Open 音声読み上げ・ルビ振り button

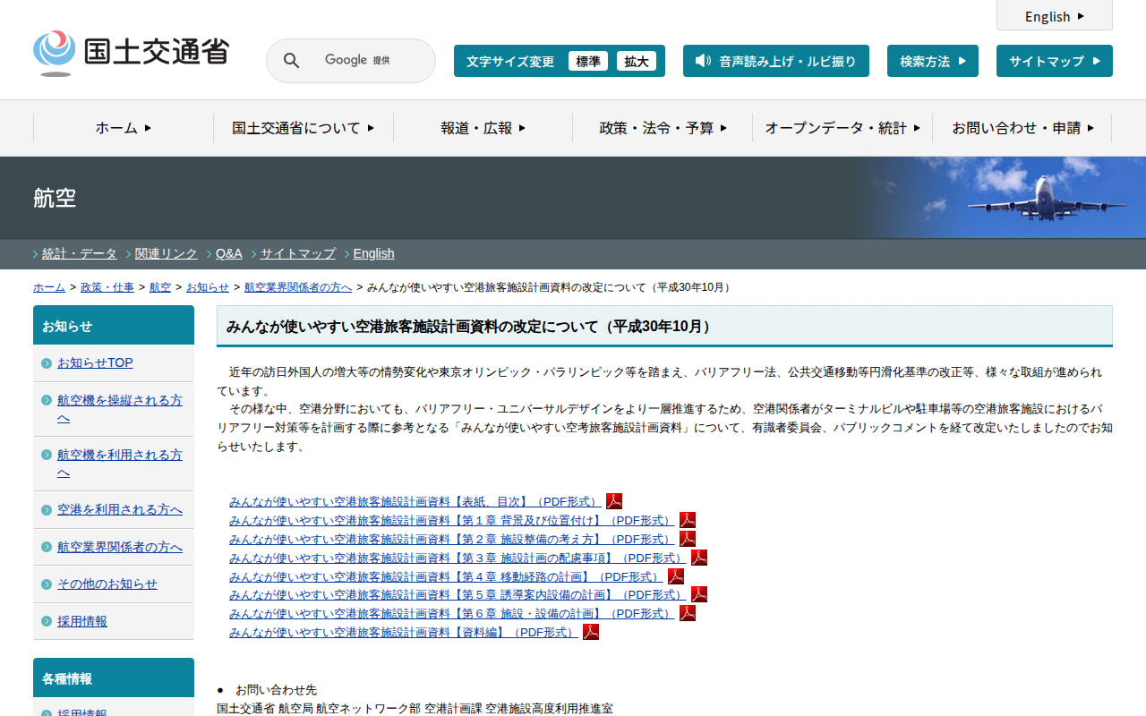[x=776, y=61]
